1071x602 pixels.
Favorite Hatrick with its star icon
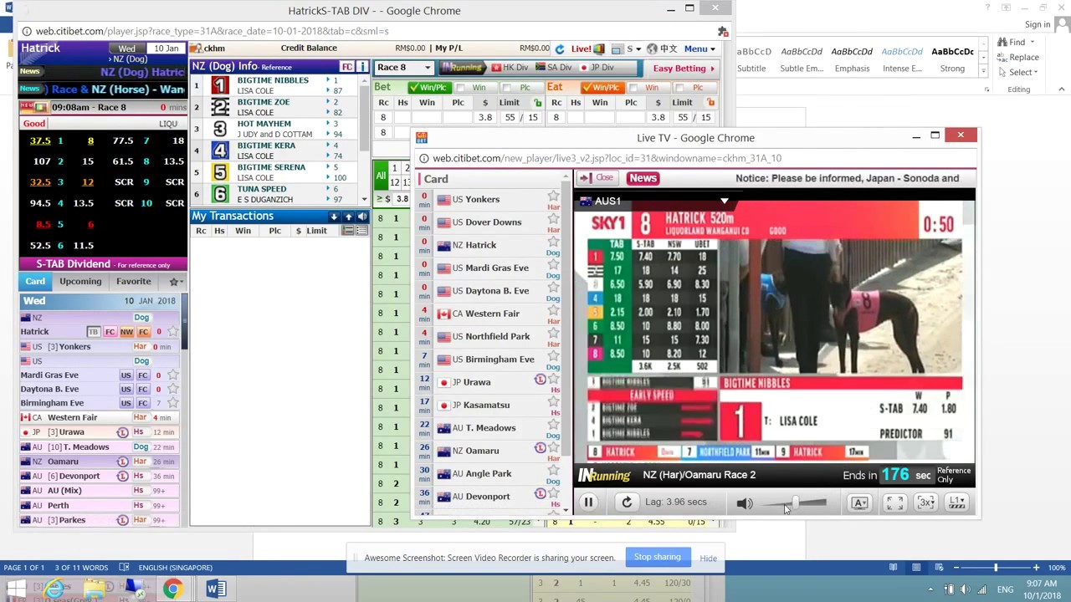tap(172, 332)
